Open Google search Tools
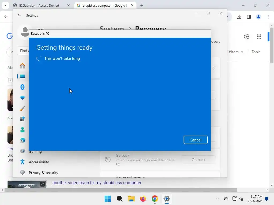 point(256,52)
